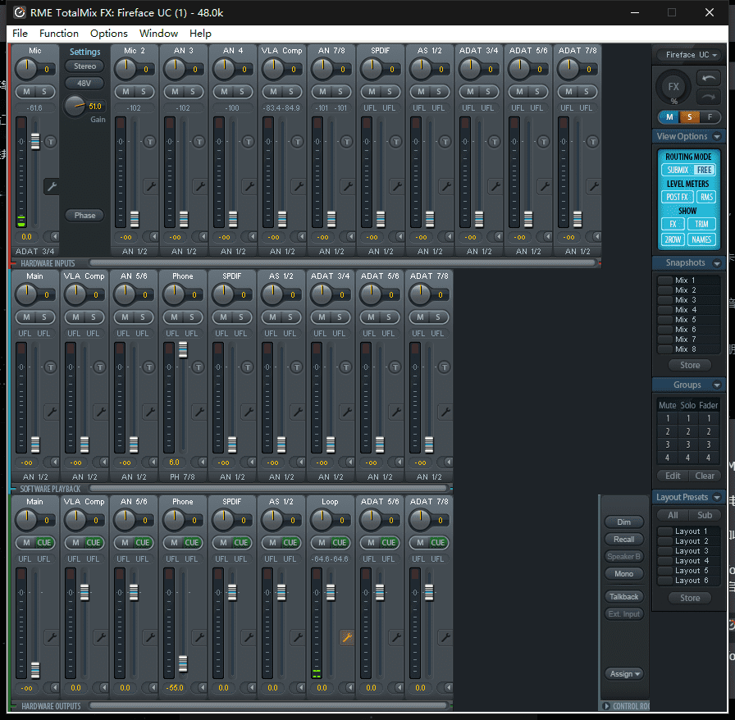Click Talkback button
The width and height of the screenshot is (735, 720).
(624, 597)
